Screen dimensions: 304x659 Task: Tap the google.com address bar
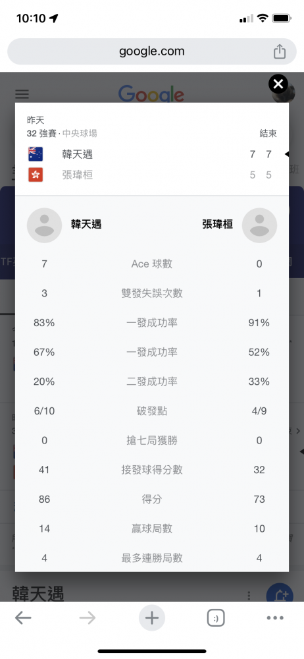(152, 51)
